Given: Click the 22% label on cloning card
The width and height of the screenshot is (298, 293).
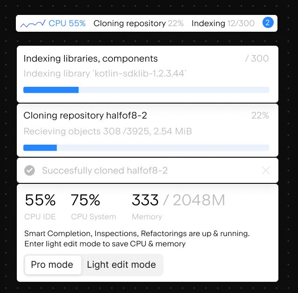Looking at the screenshot, I should coord(260,115).
